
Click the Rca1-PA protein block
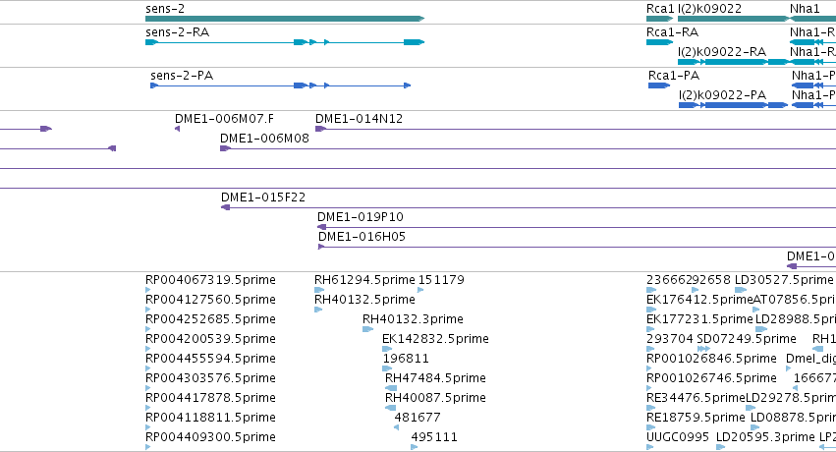coord(659,85)
